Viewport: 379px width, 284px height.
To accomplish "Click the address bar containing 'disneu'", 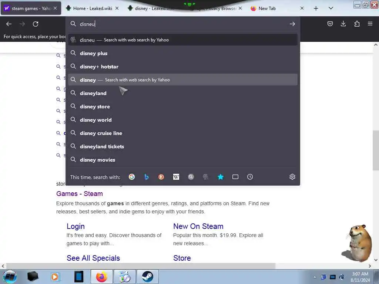I will 182,24.
